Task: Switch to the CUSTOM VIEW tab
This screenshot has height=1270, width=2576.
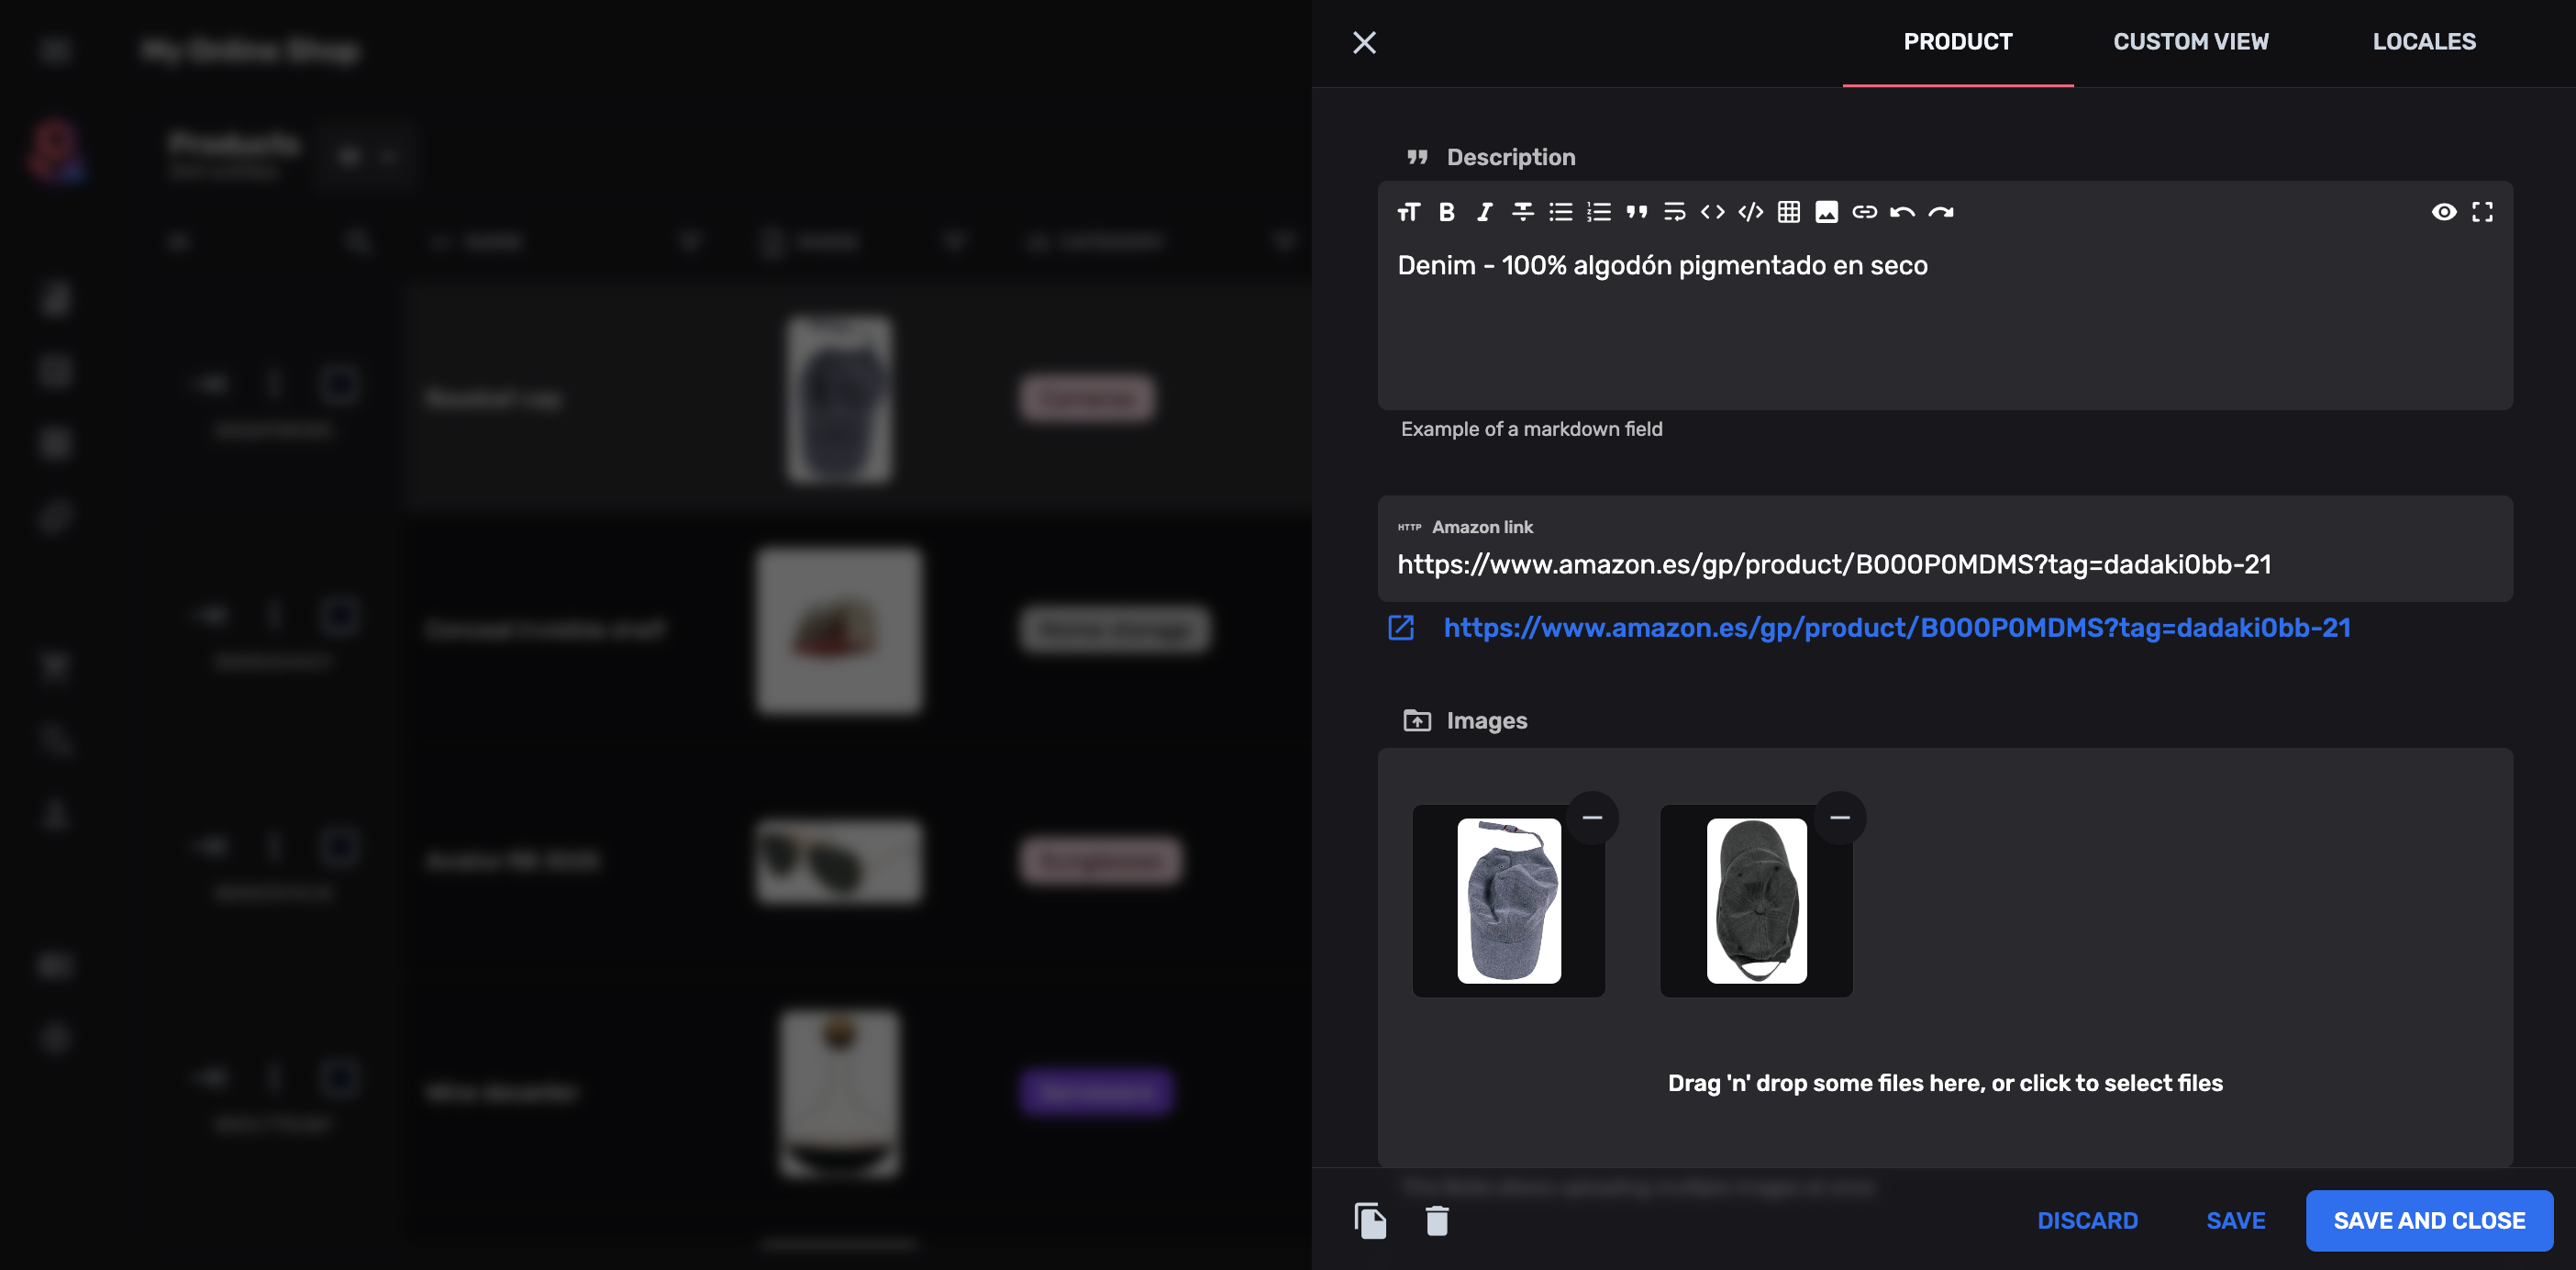Action: tap(2191, 41)
